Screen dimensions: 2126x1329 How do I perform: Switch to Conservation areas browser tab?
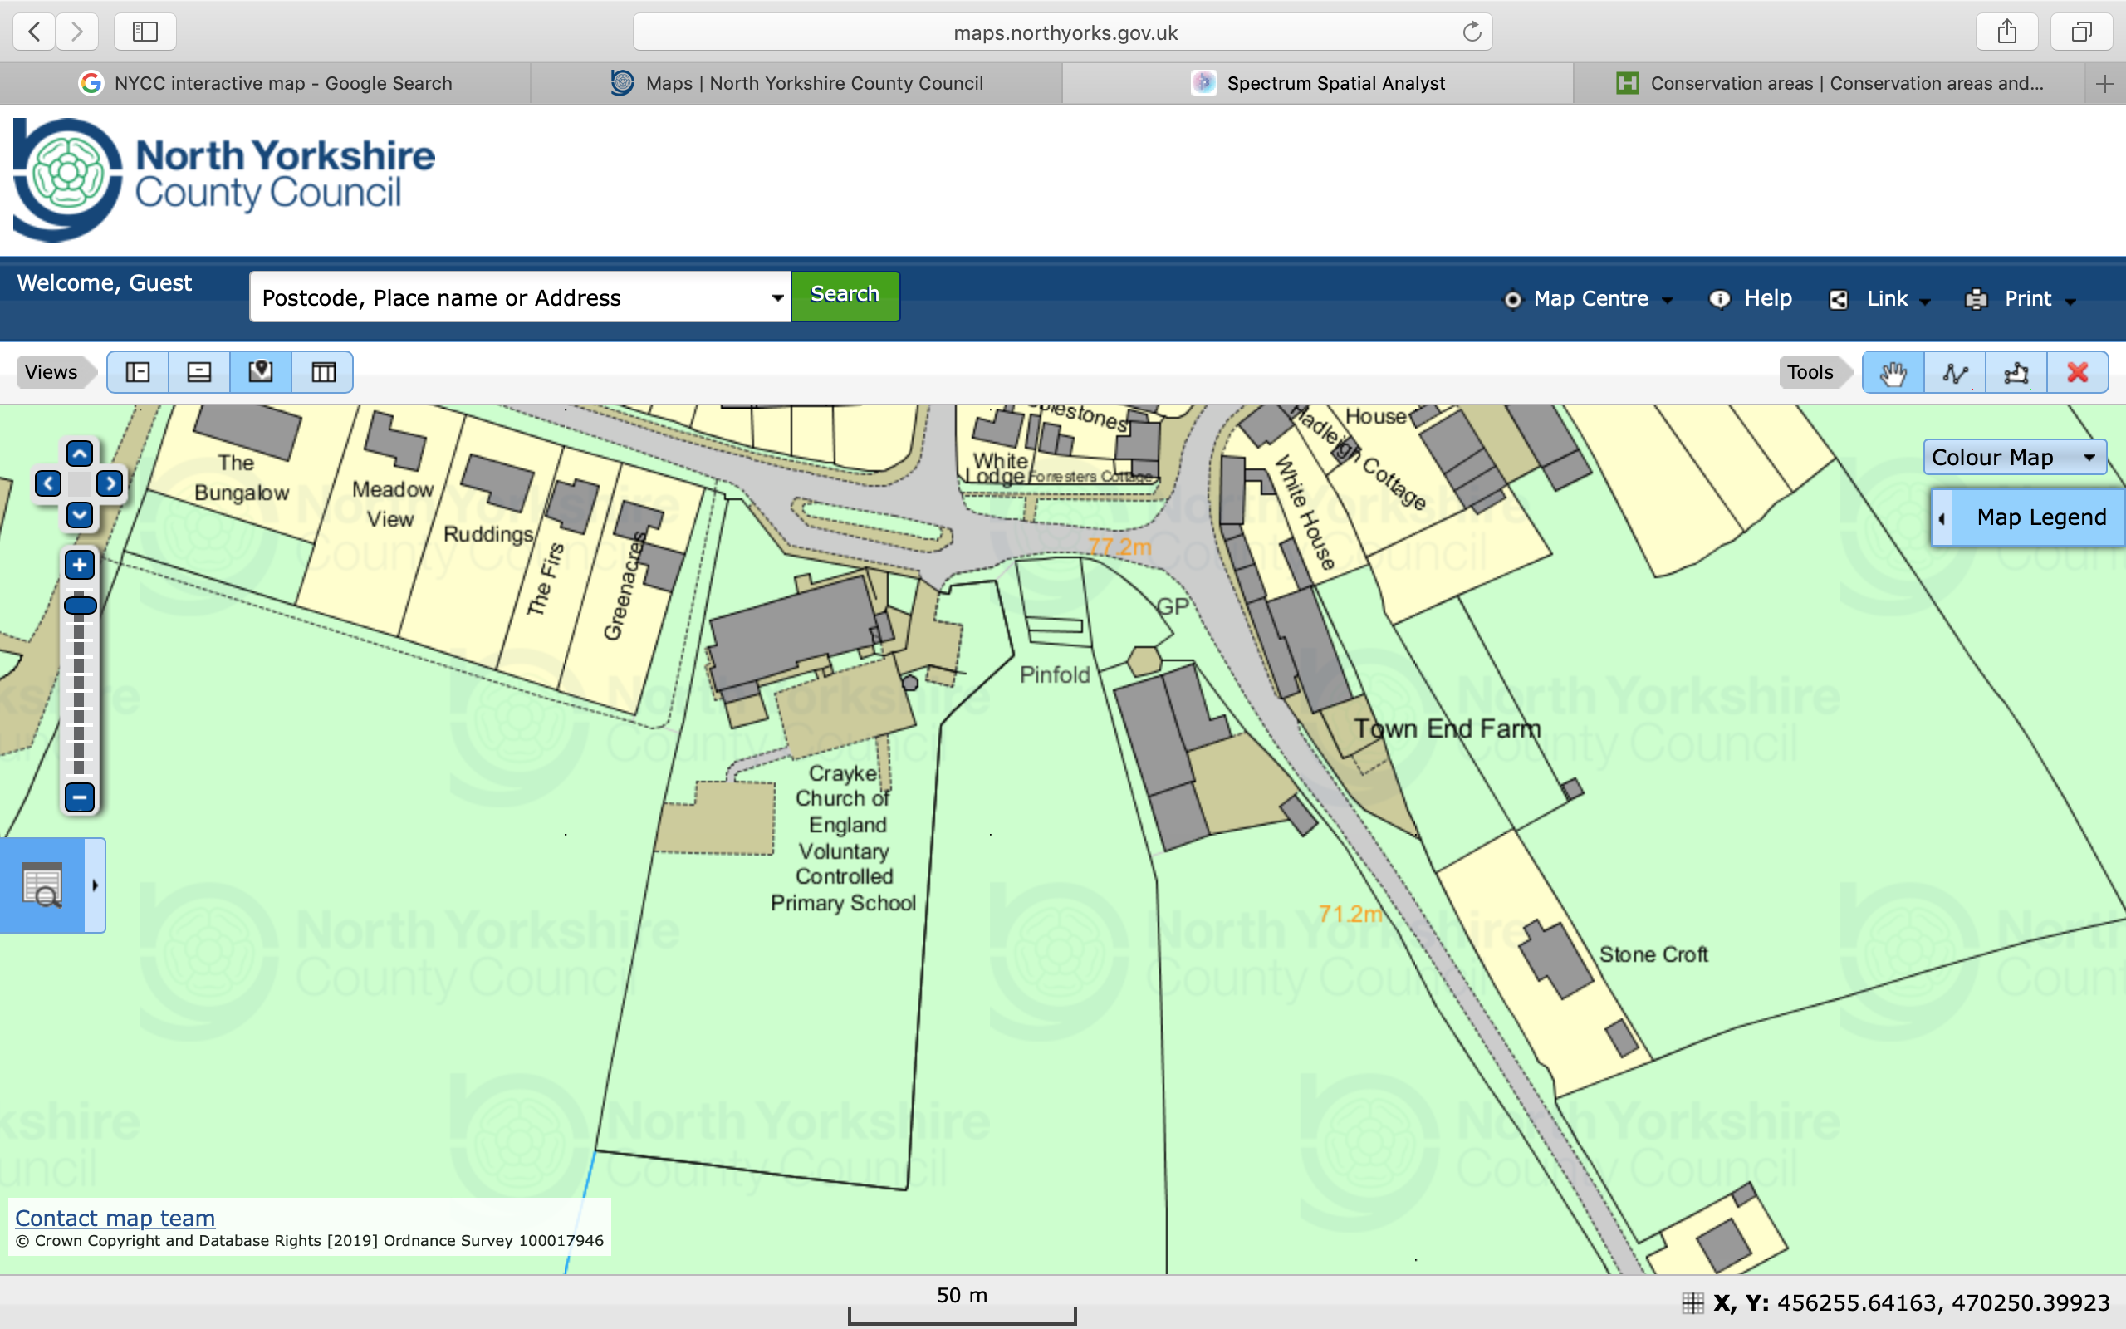1830,84
